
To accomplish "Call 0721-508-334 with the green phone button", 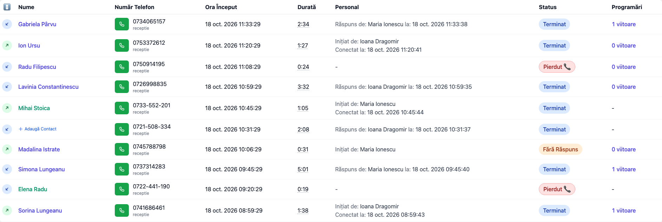I will (121, 129).
